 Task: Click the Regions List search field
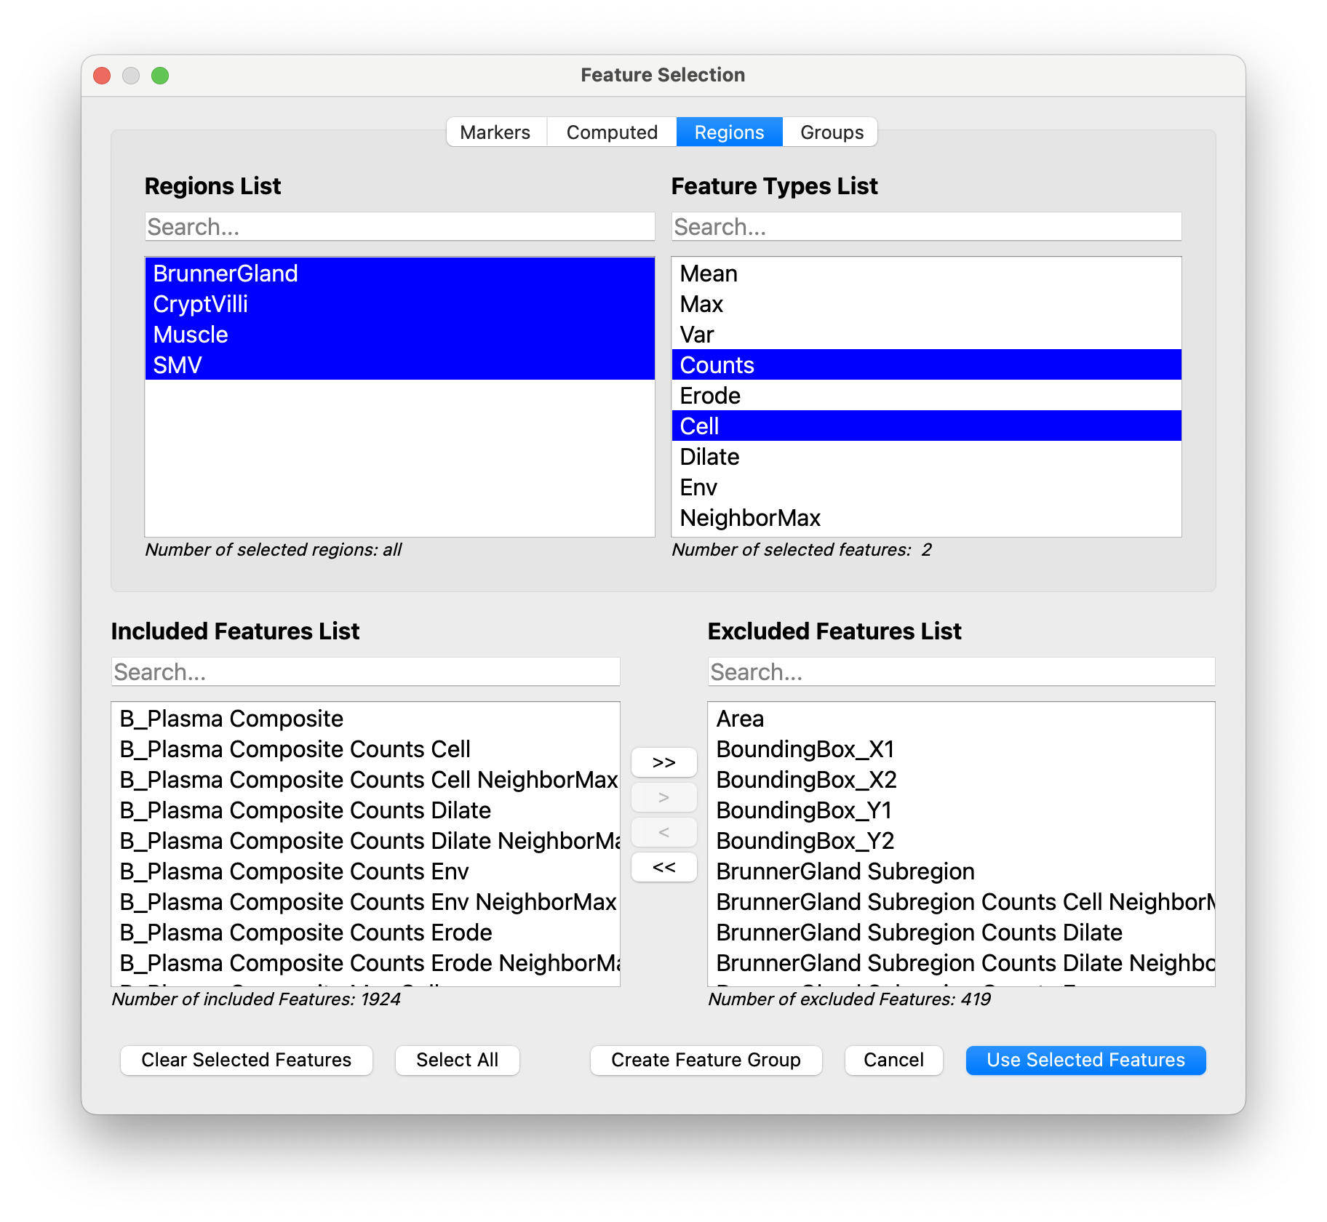click(399, 226)
